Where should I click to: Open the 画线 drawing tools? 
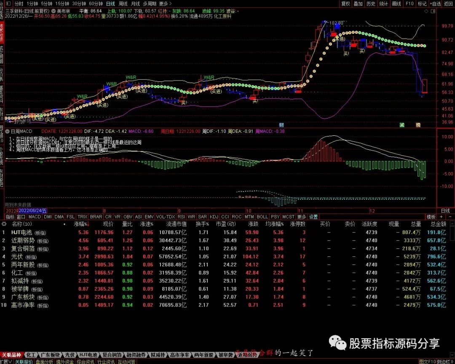[396, 4]
